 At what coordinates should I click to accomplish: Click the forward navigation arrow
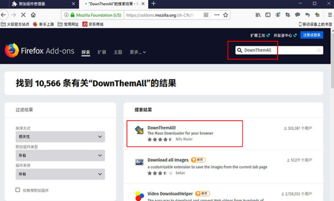click(14, 15)
